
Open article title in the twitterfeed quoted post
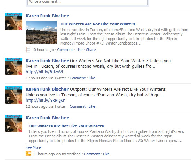coord(66,126)
